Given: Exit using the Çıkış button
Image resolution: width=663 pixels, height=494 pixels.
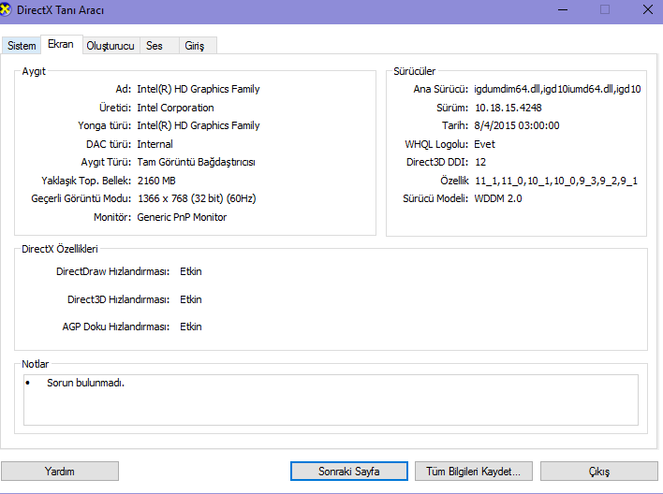Looking at the screenshot, I should tap(598, 472).
